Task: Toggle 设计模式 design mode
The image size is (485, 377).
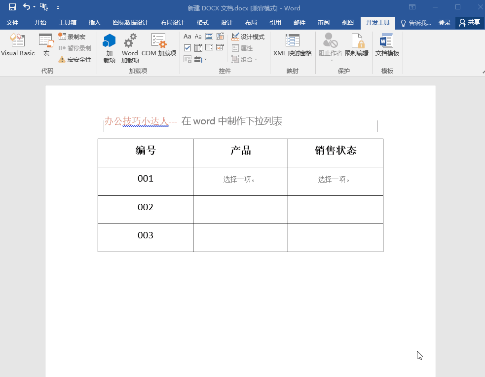Action: [248, 37]
